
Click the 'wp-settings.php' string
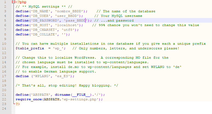pos(80,99)
